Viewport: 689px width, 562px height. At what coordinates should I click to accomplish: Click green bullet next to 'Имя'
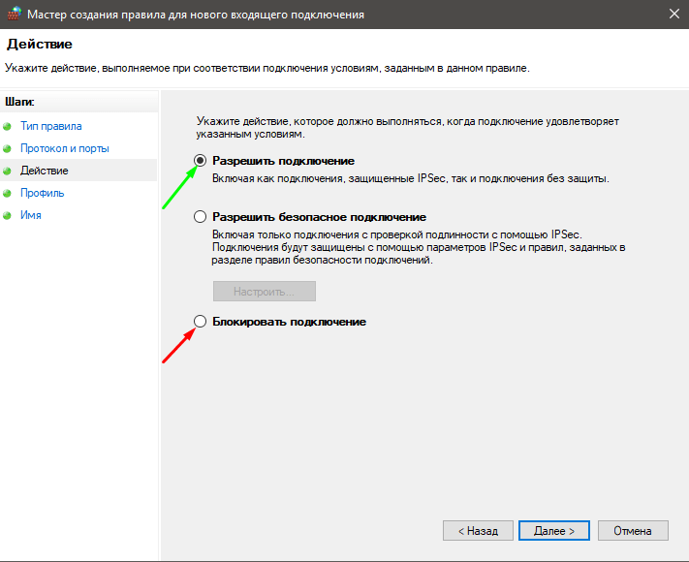7,216
